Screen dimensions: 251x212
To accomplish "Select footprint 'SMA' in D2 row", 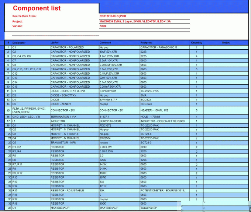I will pyautogui.click(x=165, y=95).
